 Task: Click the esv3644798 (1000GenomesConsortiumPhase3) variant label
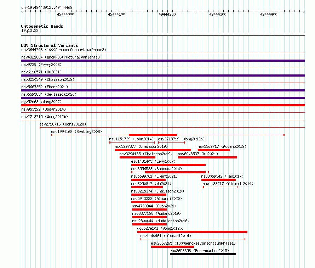click(x=64, y=50)
